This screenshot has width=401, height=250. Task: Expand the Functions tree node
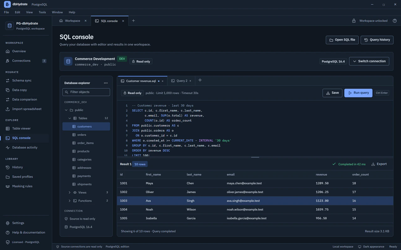(70, 201)
